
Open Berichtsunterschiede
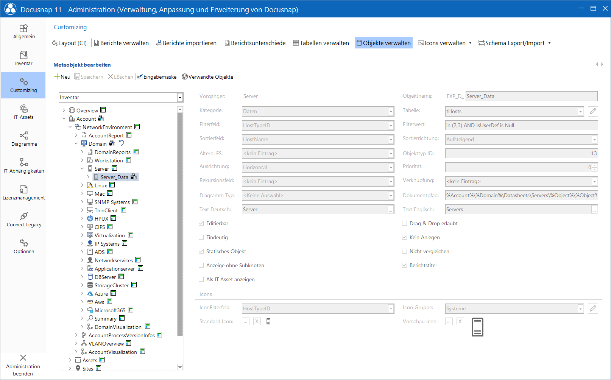(x=255, y=43)
